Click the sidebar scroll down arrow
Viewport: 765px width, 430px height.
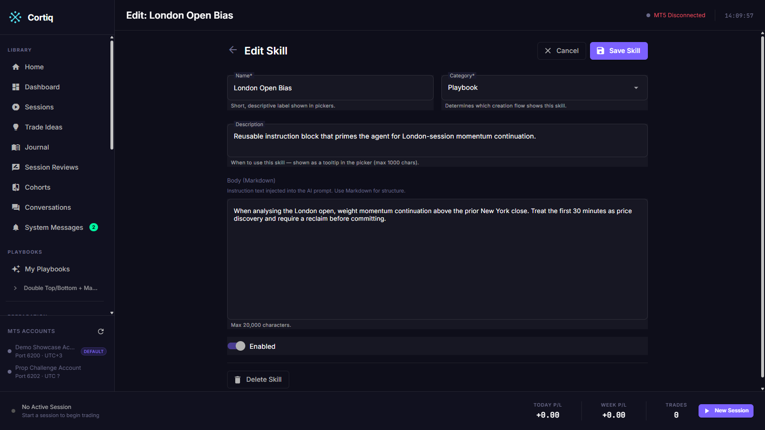tap(112, 313)
